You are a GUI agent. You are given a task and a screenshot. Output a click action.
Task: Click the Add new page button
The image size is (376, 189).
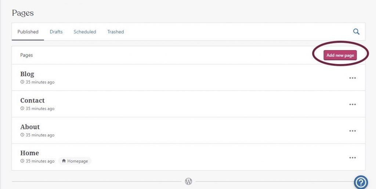tap(340, 55)
